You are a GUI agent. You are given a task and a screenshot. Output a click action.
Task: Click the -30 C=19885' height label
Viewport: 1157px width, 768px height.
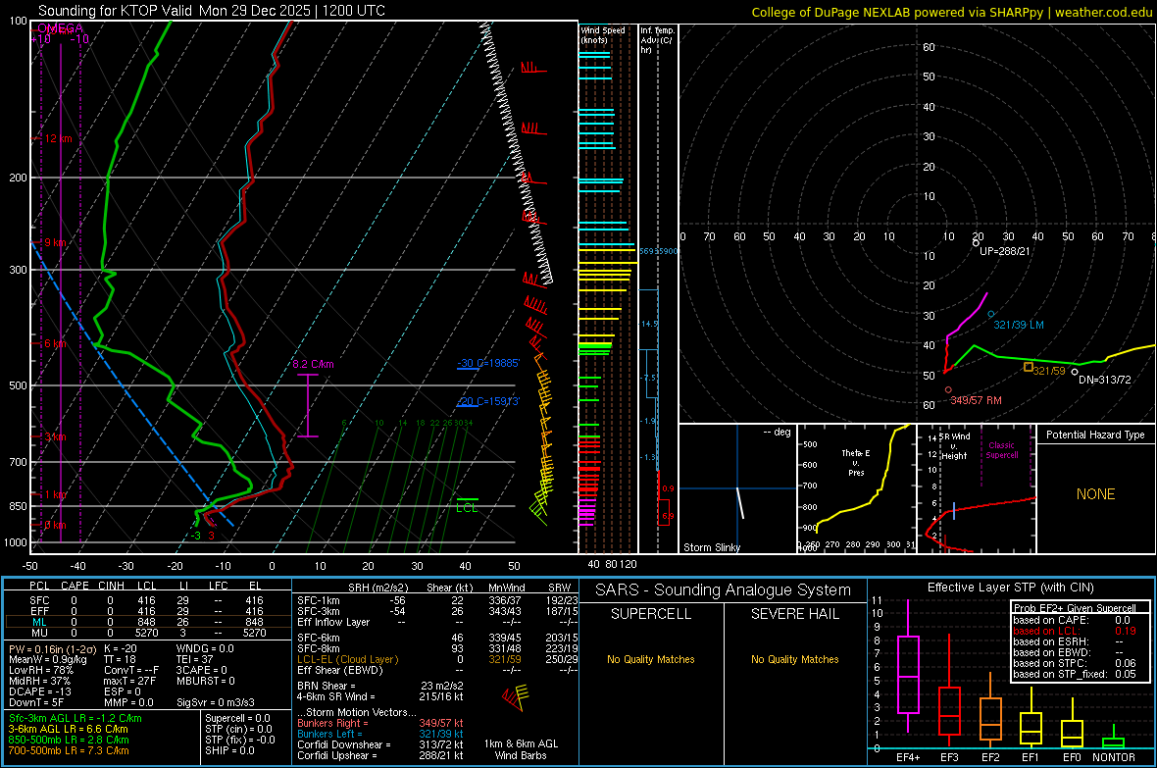click(488, 363)
